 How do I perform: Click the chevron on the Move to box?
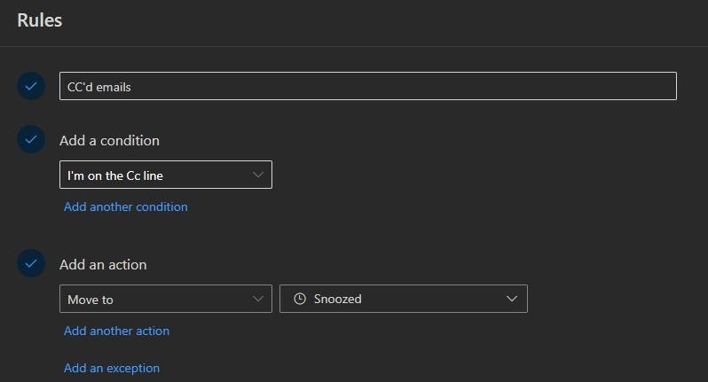point(258,299)
